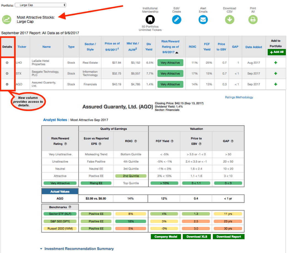287x253 pixels.
Task: Sort table by Ticker column
Action: [22, 47]
